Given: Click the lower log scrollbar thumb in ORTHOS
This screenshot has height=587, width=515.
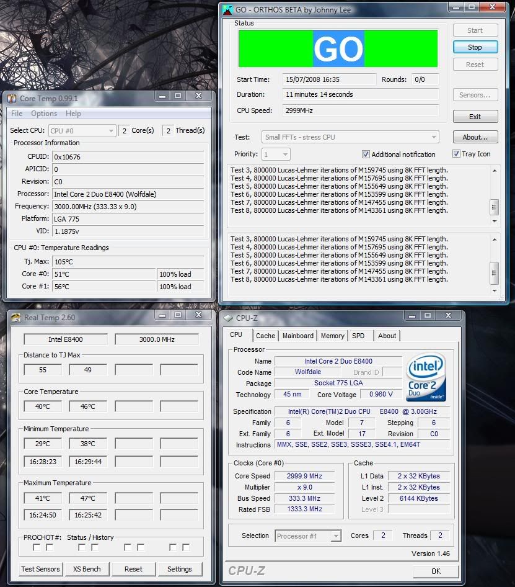Looking at the screenshot, I should point(494,273).
